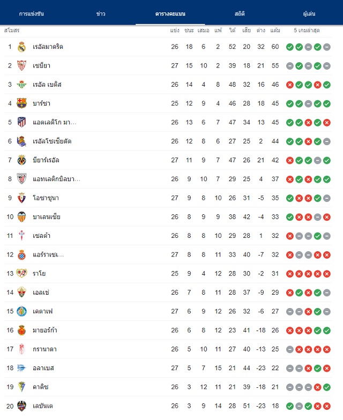Click the Levante crest in row 20
Screen dimensions: 343x420
click(21, 406)
